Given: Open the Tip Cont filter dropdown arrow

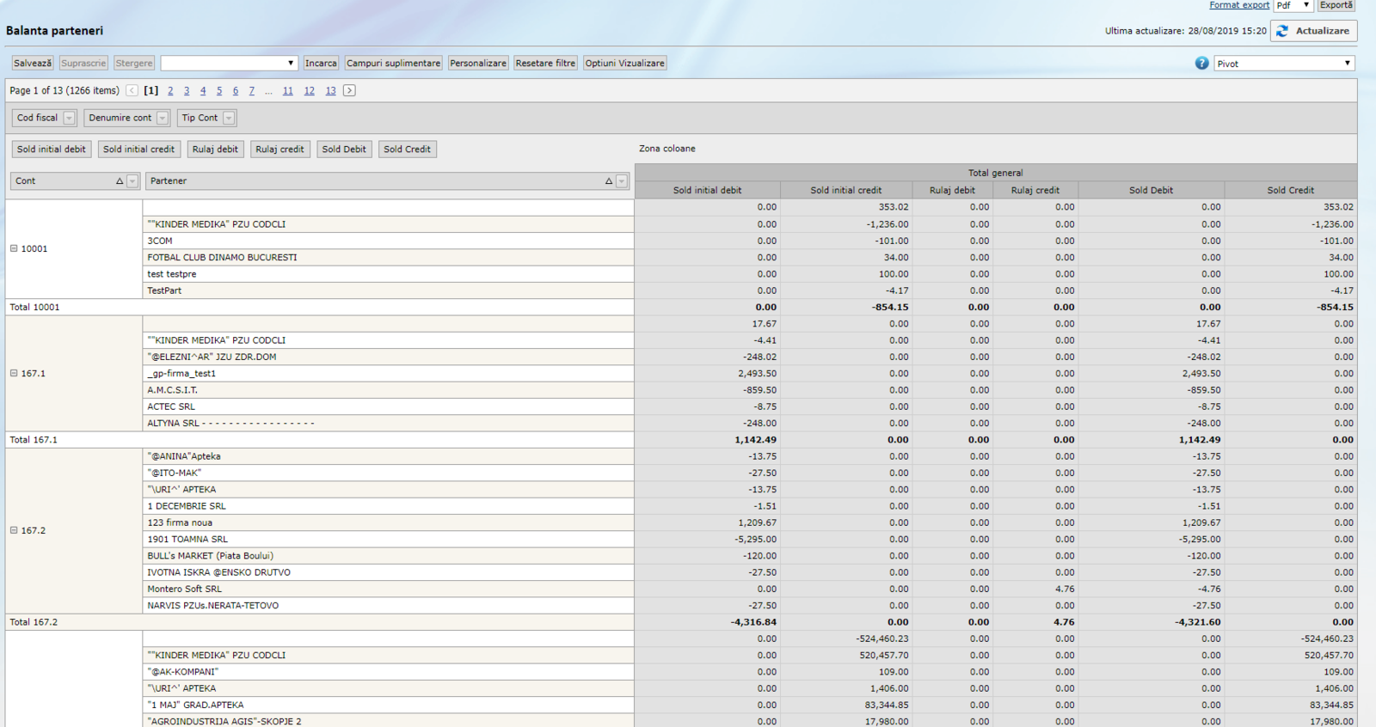Looking at the screenshot, I should [x=229, y=119].
